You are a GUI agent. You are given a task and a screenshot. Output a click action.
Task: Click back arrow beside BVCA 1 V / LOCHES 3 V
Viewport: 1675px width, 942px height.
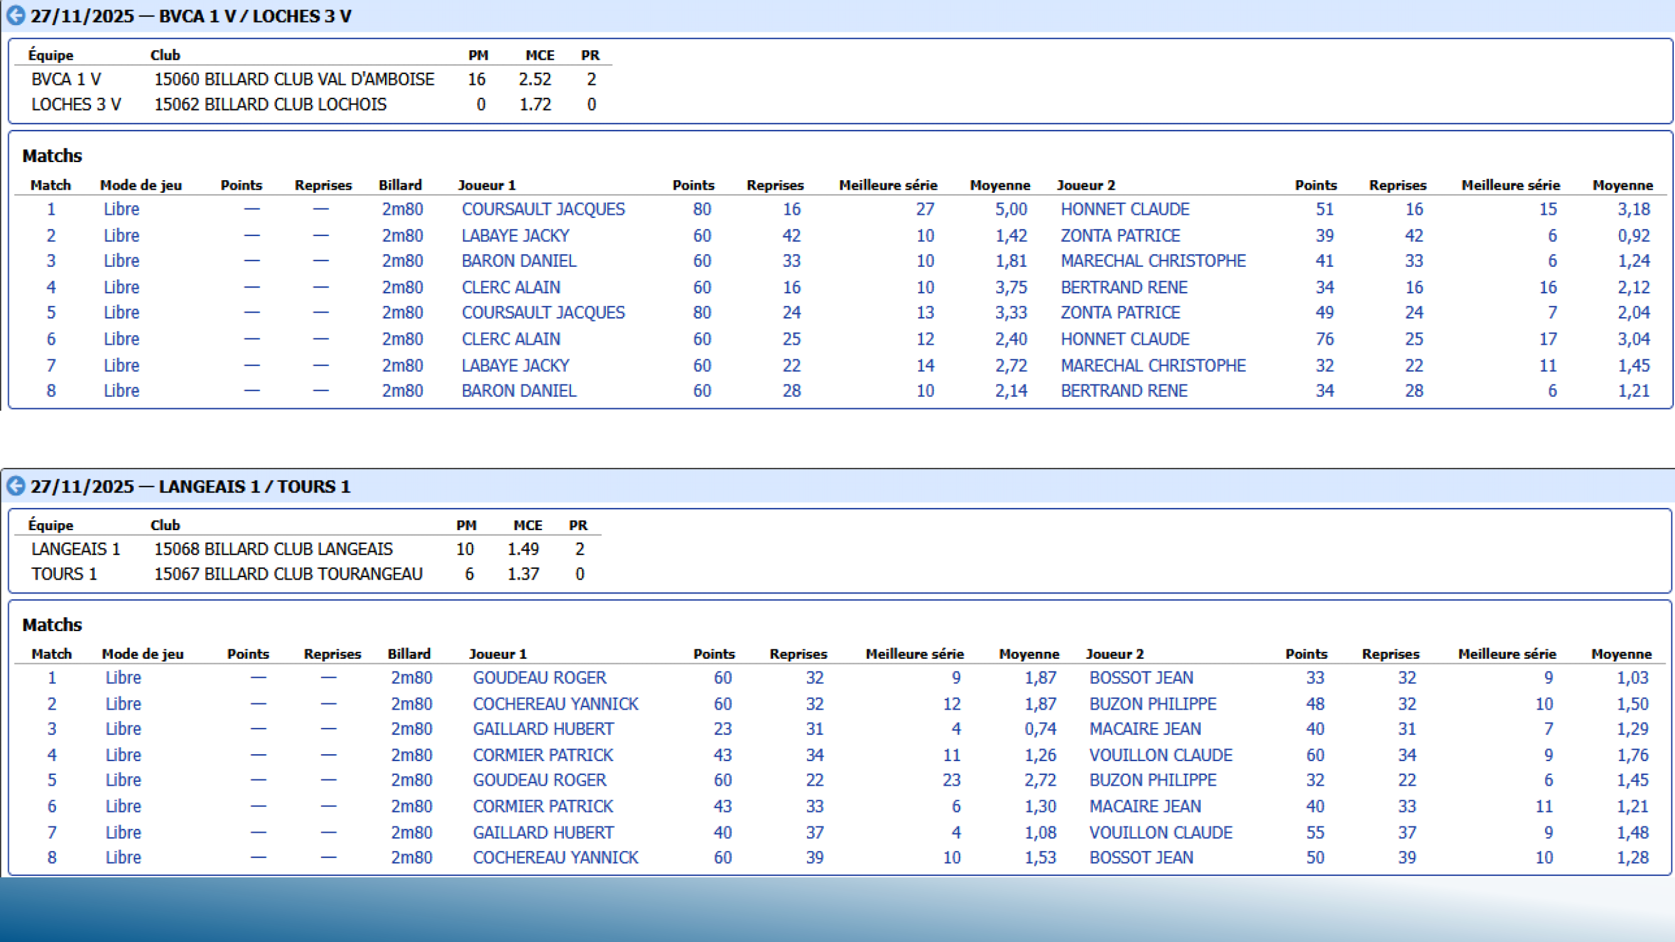[16, 16]
